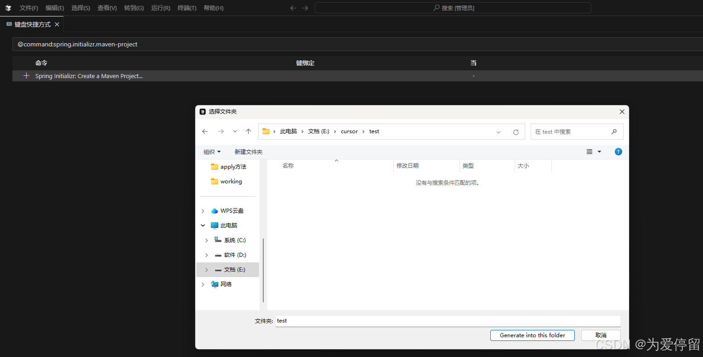Open the 组织 dropdown menu

(212, 152)
